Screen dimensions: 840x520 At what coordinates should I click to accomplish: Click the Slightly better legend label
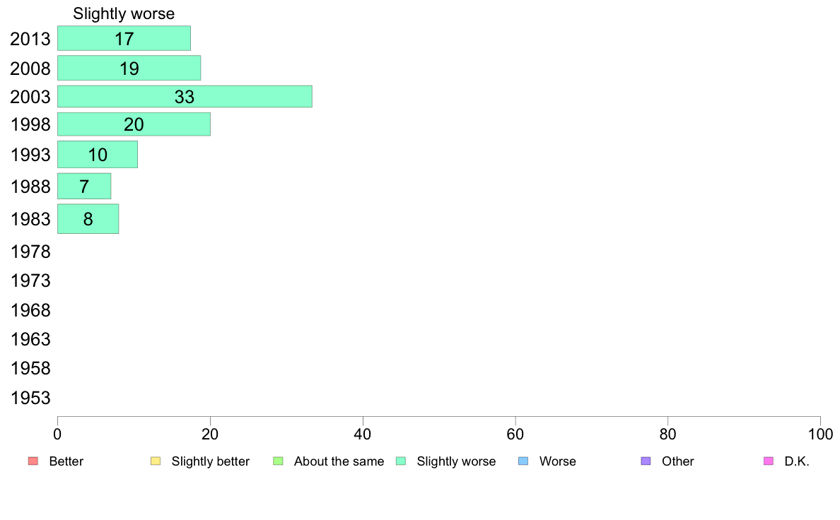click(x=210, y=461)
